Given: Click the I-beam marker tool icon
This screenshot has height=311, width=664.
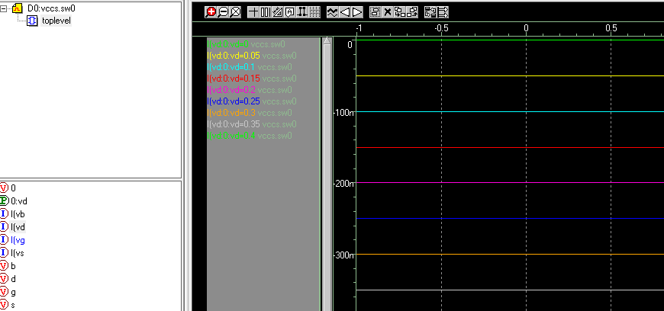Looking at the screenshot, I should [x=302, y=12].
